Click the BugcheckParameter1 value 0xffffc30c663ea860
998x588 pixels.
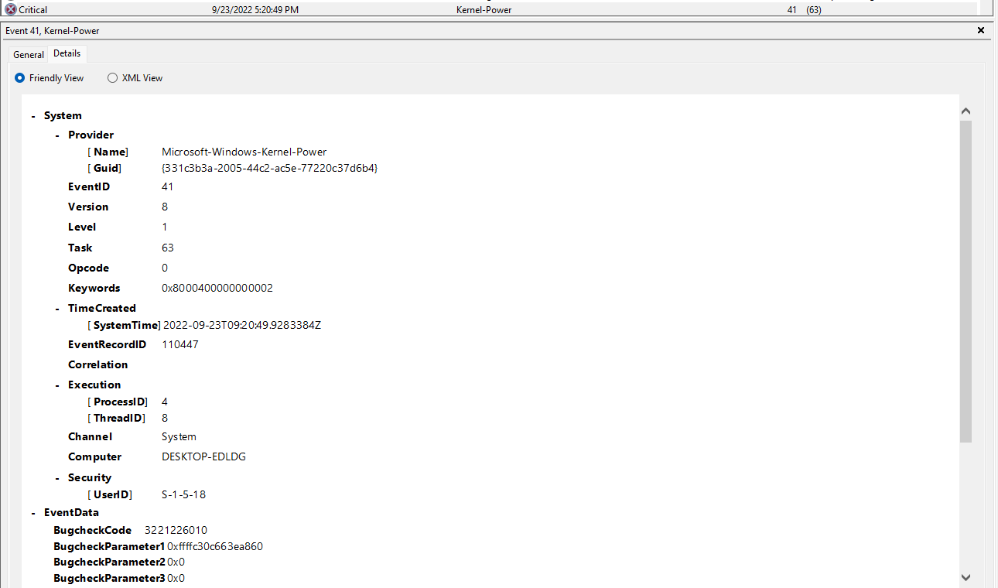215,547
